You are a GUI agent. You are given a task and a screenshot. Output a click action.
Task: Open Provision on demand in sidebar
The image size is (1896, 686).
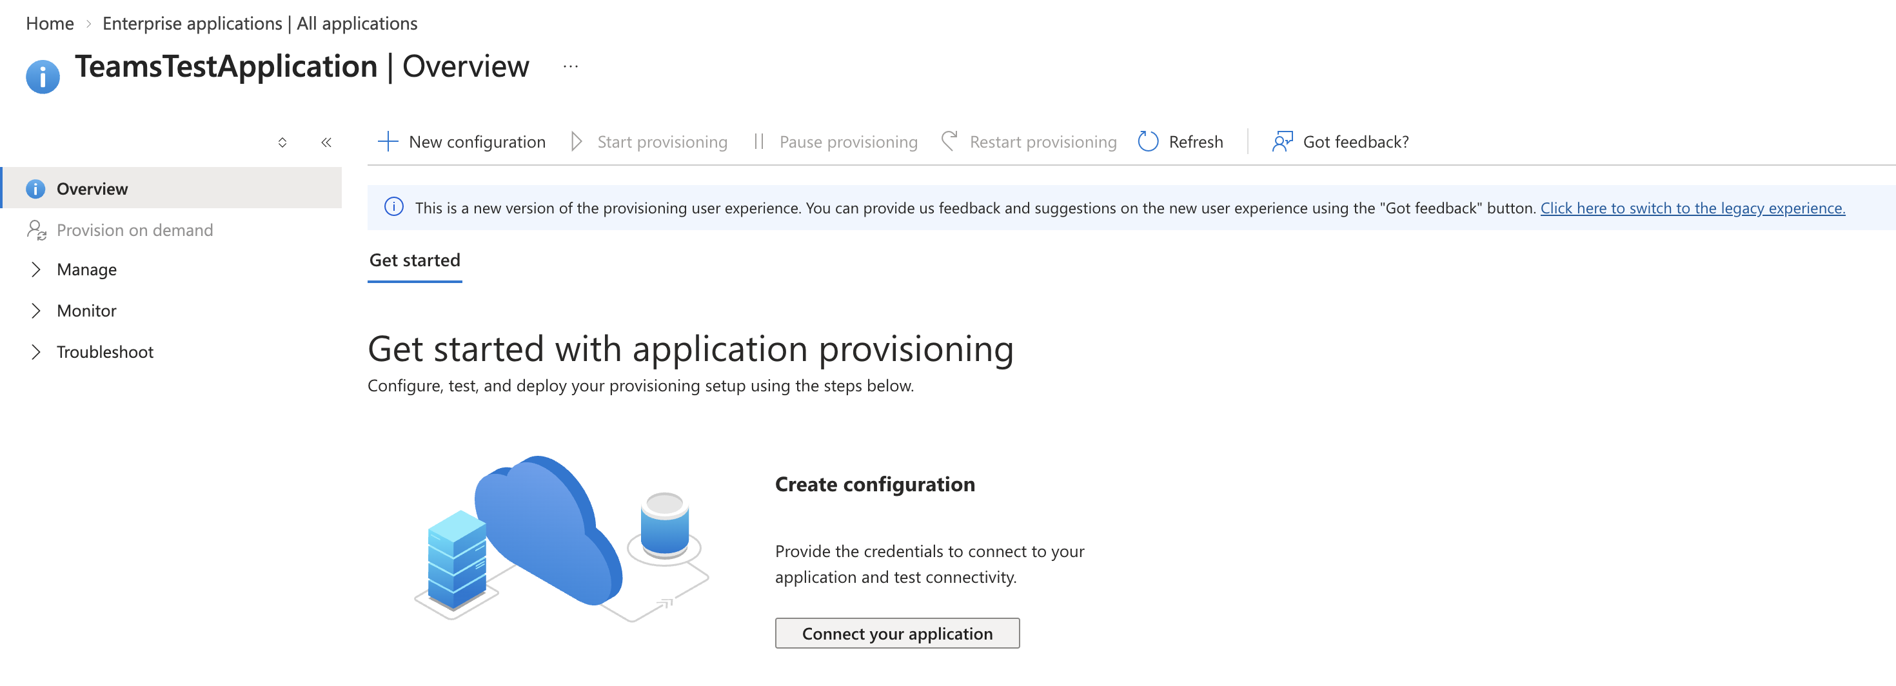coord(135,230)
